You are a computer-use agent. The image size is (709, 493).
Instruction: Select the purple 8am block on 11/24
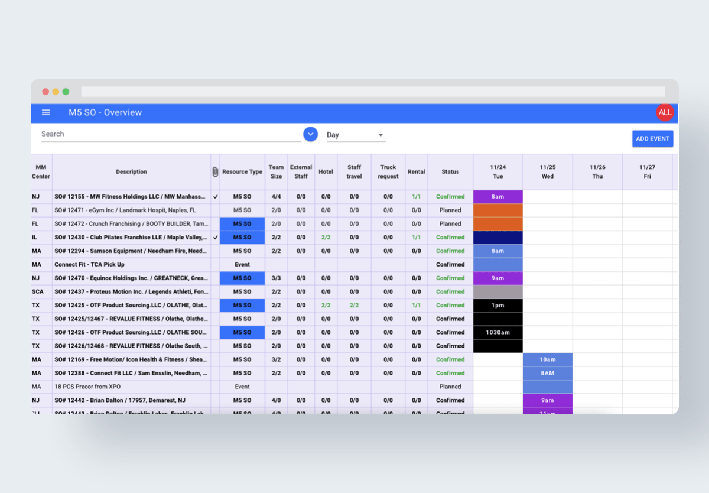point(498,196)
